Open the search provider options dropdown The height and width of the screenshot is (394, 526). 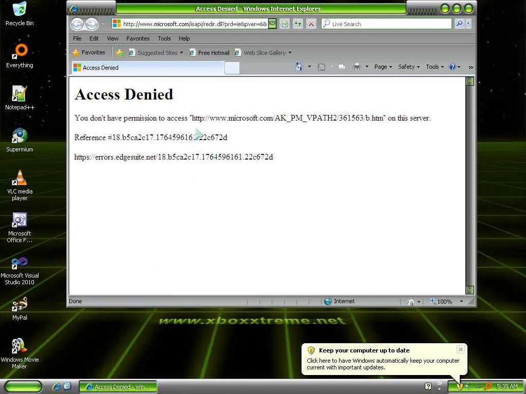coord(468,24)
